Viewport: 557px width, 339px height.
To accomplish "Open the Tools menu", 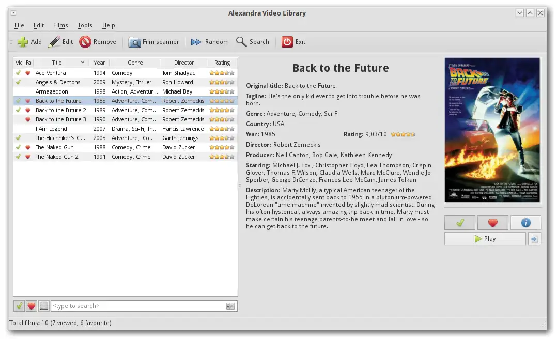I will (x=85, y=25).
